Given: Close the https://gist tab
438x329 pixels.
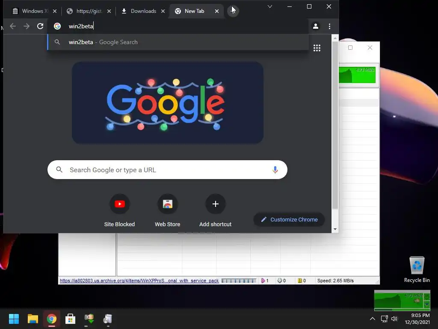Looking at the screenshot, I should tap(109, 11).
